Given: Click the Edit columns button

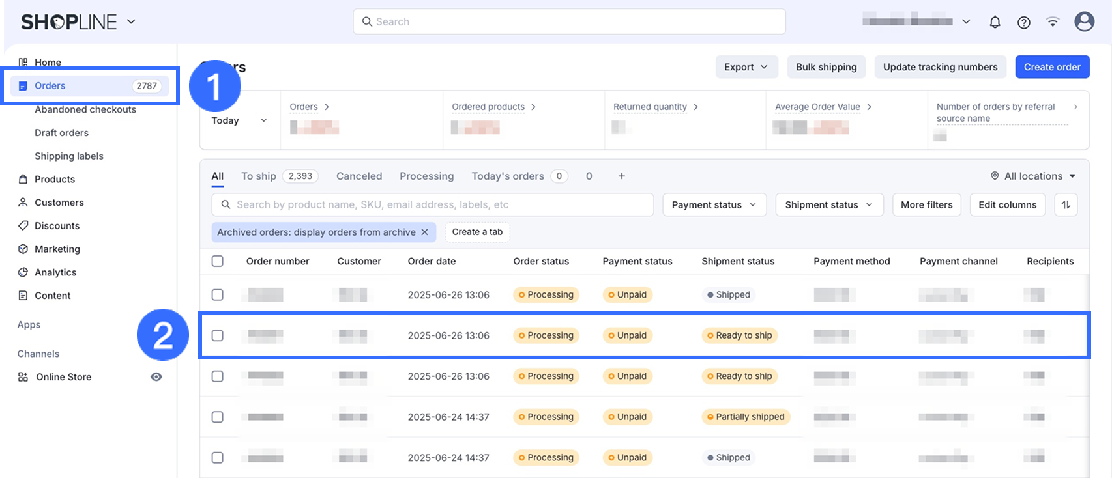Looking at the screenshot, I should (1007, 204).
